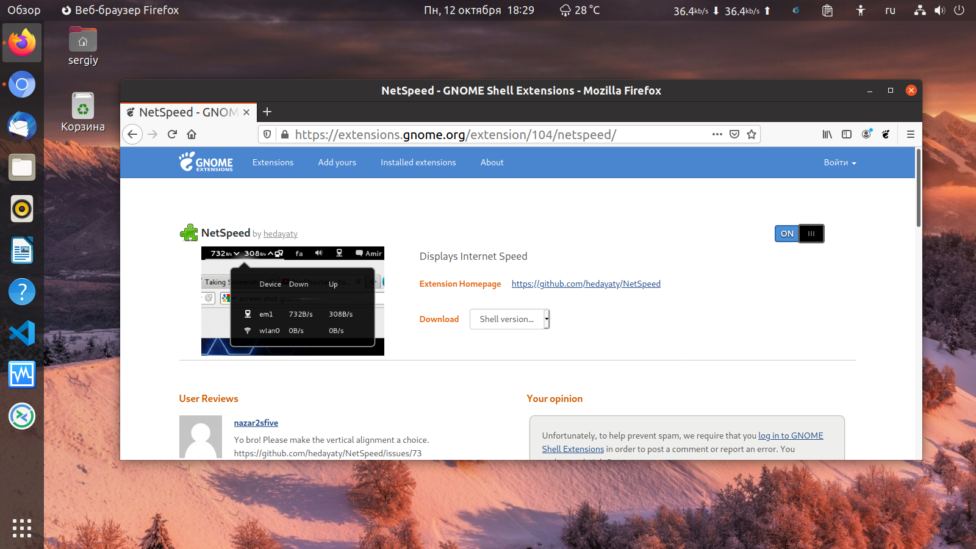Open the ru keyboard layout menu
Image resolution: width=976 pixels, height=549 pixels.
point(890,10)
